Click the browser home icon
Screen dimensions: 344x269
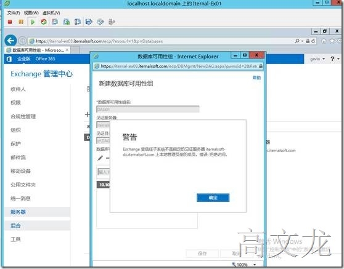click(324, 41)
